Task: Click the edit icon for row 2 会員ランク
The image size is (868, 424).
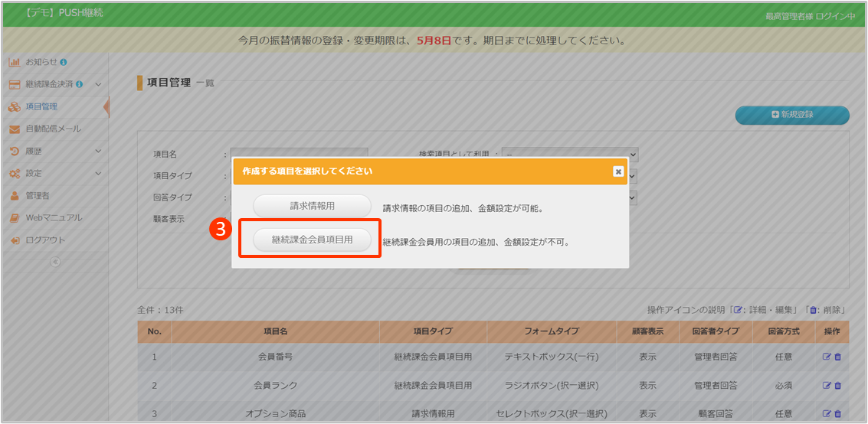Action: coord(827,385)
